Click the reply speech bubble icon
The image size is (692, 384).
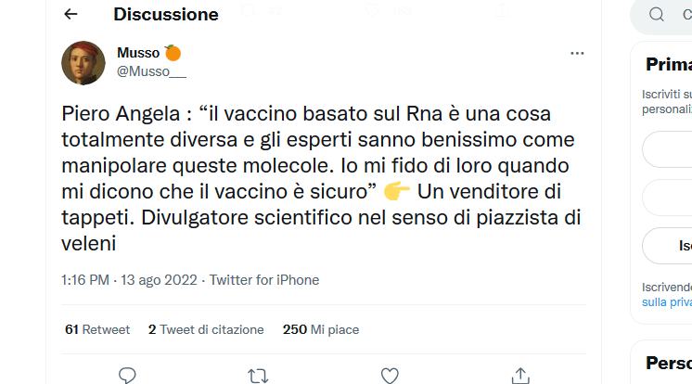[128, 375]
